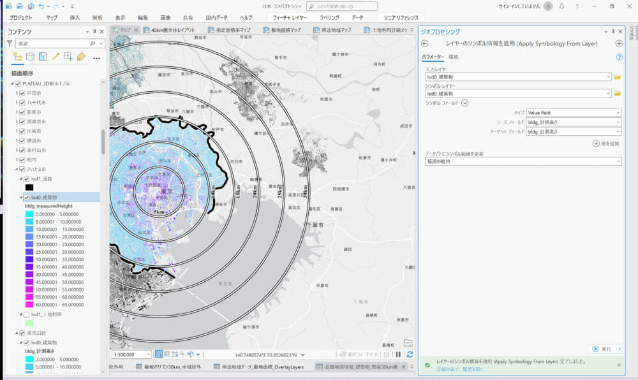Uncheck the lod1_道路 layer
638x380 pixels.
(x=27, y=179)
